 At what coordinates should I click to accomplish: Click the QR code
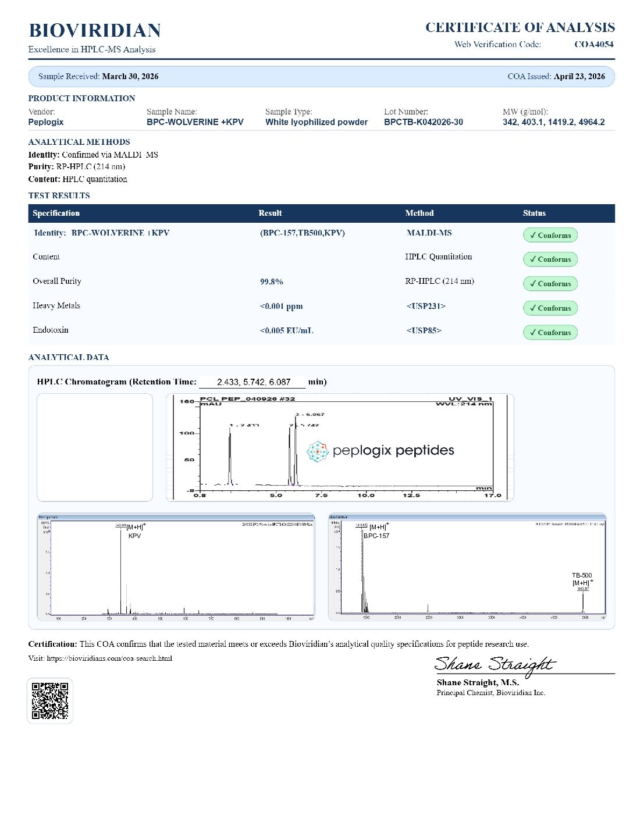[x=50, y=701]
